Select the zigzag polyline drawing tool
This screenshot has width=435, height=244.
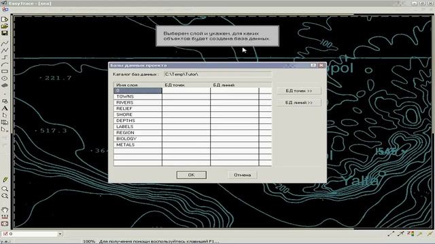tap(5, 50)
